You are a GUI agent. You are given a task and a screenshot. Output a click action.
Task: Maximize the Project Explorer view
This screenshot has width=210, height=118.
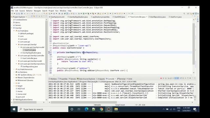pos(46,16)
